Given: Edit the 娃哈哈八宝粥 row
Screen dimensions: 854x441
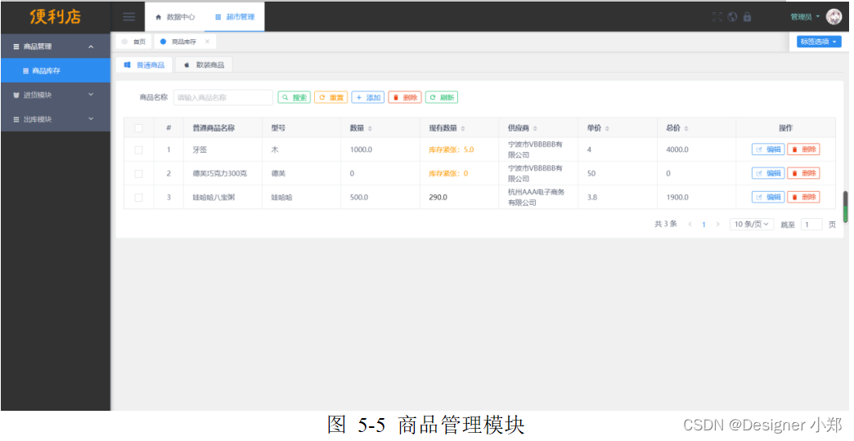Looking at the screenshot, I should [x=768, y=198].
